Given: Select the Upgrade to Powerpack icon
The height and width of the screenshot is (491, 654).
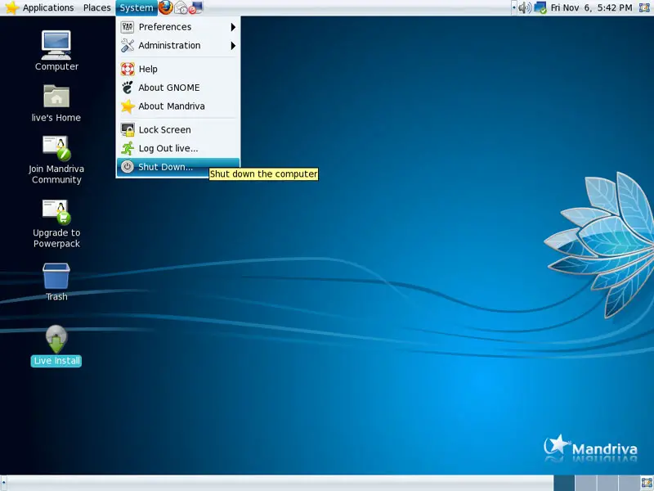Looking at the screenshot, I should point(56,212).
